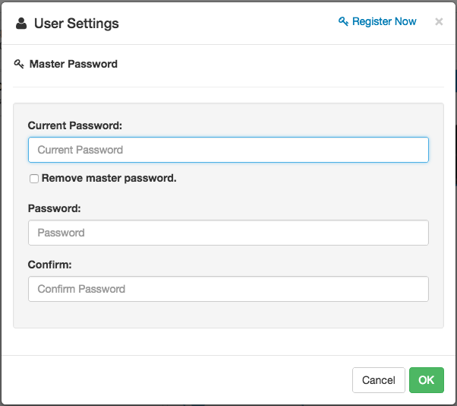The width and height of the screenshot is (457, 406).
Task: Click empty gray area below Confirm field
Action: coord(228,315)
